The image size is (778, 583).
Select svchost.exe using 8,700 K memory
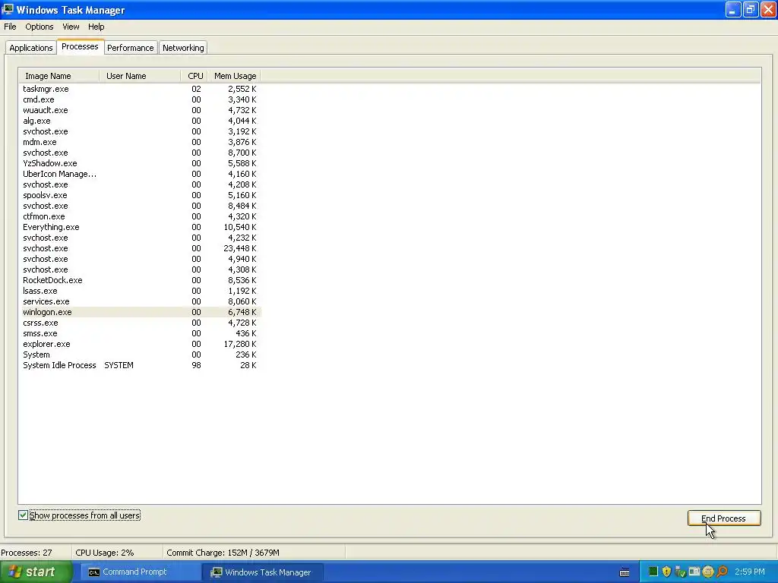[x=140, y=153]
